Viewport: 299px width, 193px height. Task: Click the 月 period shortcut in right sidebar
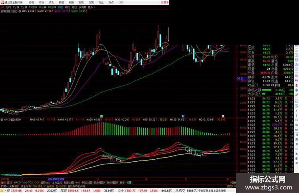(296, 144)
